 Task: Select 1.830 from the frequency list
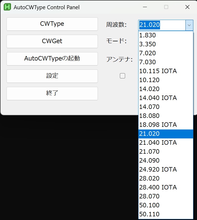pos(166,35)
